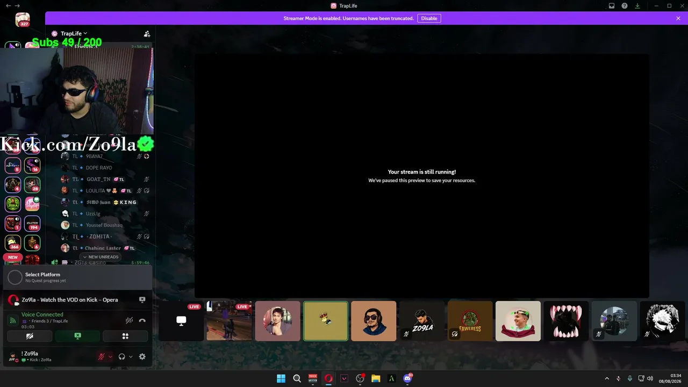The width and height of the screenshot is (688, 387).
Task: Open the Discord inbox icon
Action: [612, 6]
